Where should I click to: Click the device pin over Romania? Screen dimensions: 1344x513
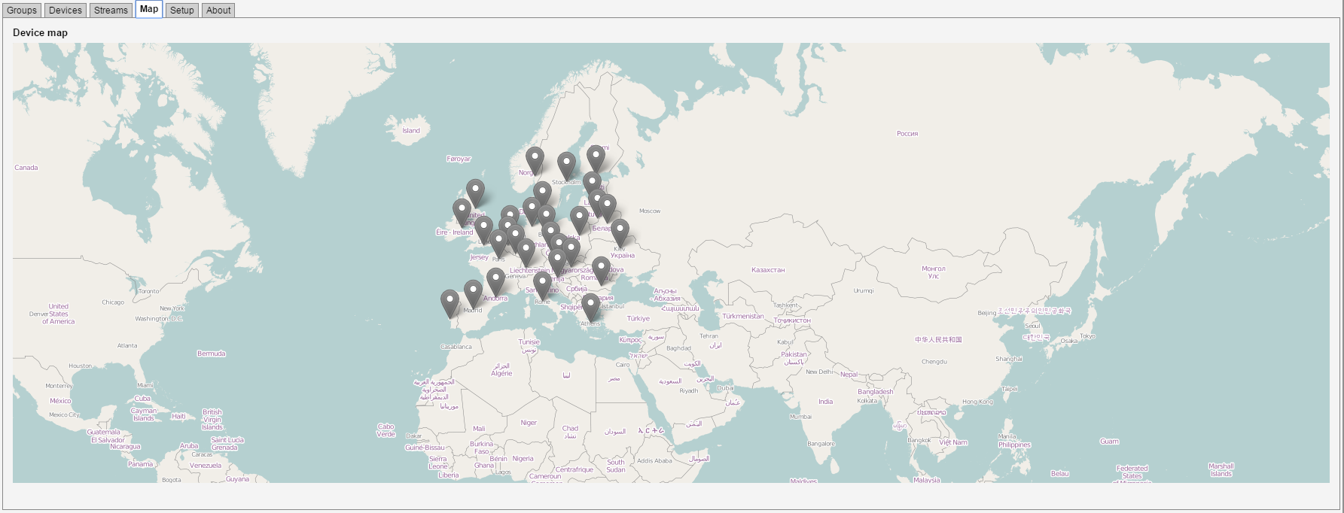click(601, 268)
